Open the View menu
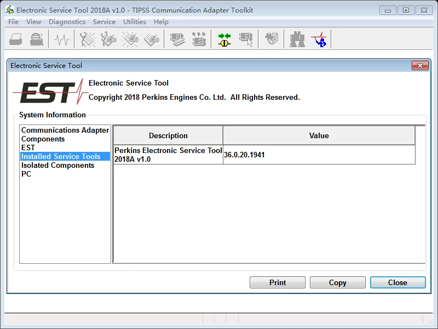The height and width of the screenshot is (329, 438). pos(33,22)
